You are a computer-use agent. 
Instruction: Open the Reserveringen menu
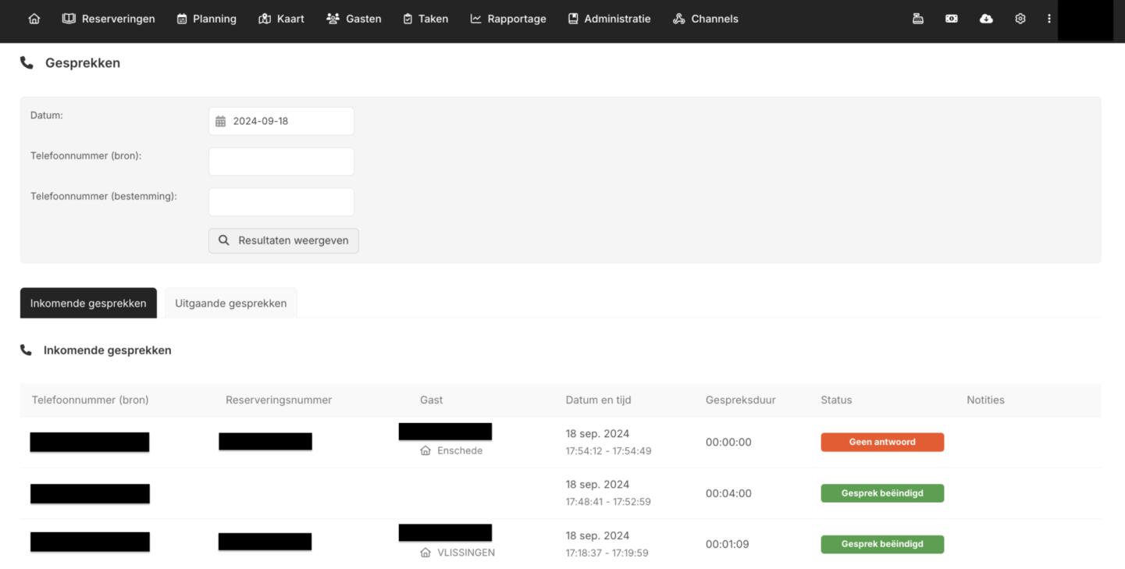109,19
